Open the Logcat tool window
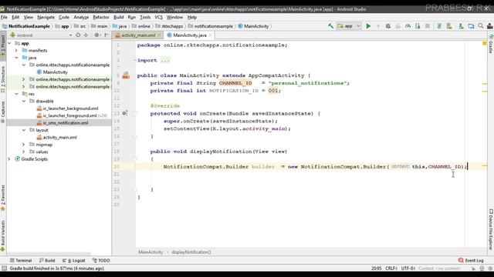The height and width of the screenshot is (277, 494). (74, 260)
